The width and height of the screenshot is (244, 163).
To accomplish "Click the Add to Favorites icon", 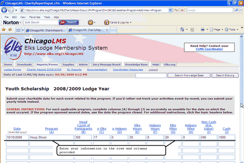I will point(10,29).
